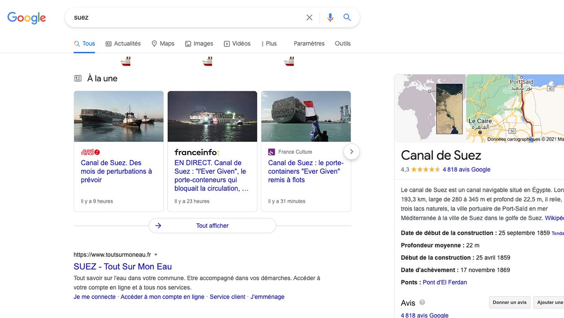Open Accéder à mon compte en ligne sitelink
The width and height of the screenshot is (564, 318).
point(163,297)
